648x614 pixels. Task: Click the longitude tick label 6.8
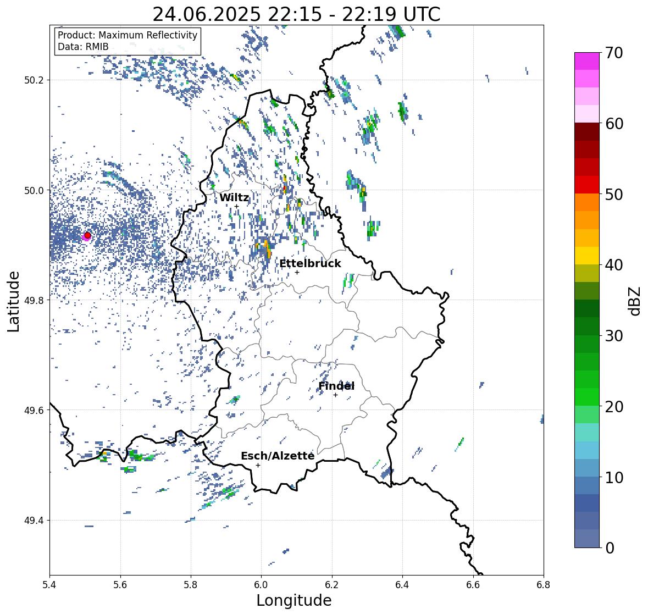click(544, 584)
